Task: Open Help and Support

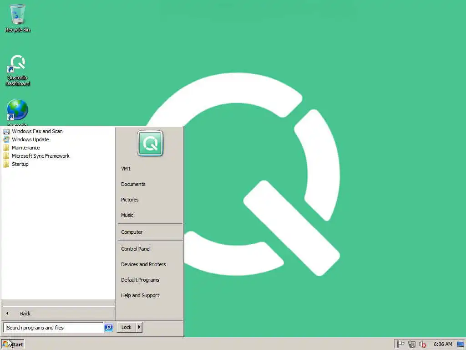Action: point(140,295)
